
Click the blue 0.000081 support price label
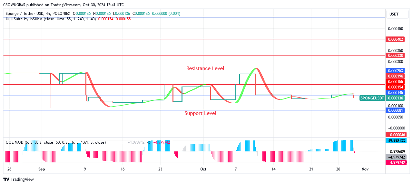395,110
